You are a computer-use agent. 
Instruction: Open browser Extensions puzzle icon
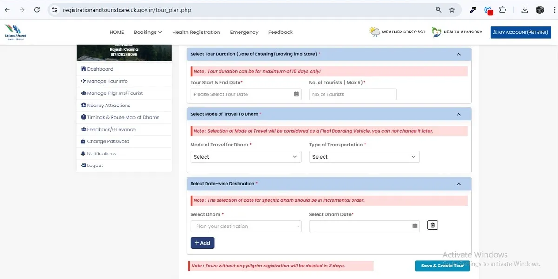tap(503, 9)
